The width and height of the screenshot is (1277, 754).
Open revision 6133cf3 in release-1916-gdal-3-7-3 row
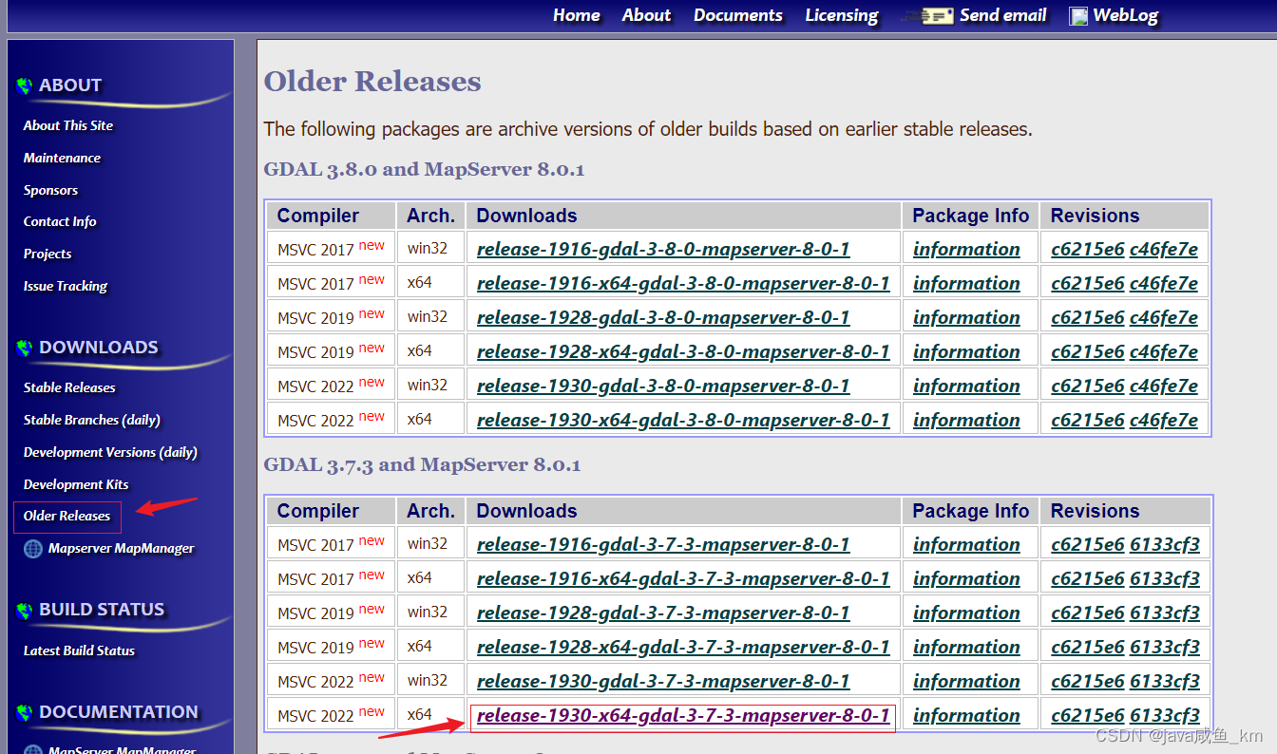tap(1165, 544)
